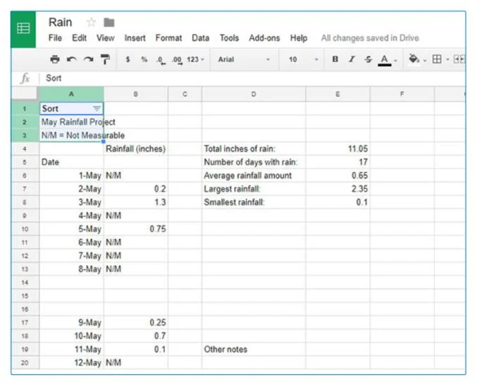Toggle italic formatting
Viewport: 486px width, 384px height.
351,59
